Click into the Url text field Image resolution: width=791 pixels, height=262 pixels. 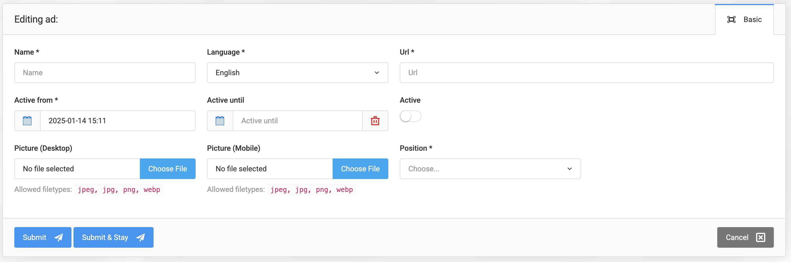click(586, 73)
